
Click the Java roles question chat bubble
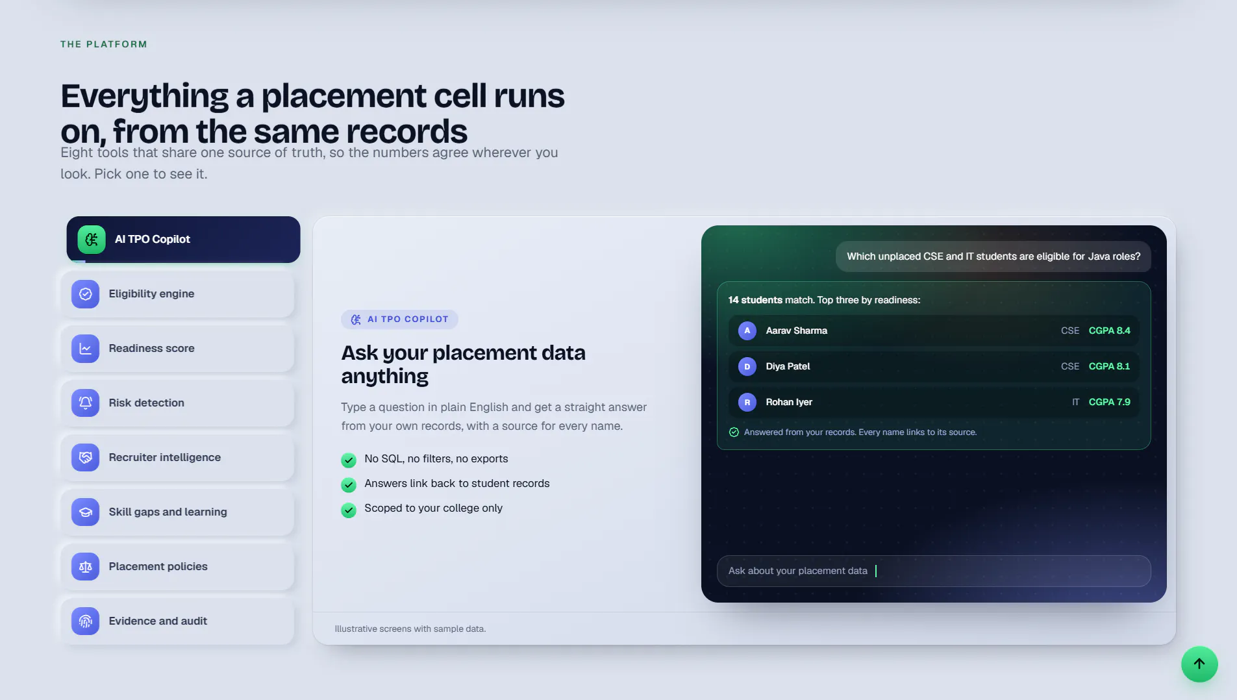[993, 256]
